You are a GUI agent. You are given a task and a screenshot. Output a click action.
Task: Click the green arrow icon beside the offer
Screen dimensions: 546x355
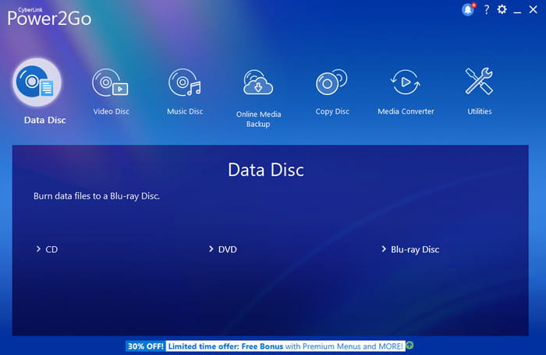409,346
